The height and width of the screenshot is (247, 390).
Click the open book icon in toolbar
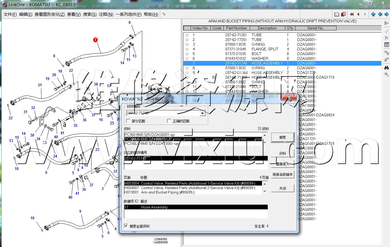[x=337, y=14]
